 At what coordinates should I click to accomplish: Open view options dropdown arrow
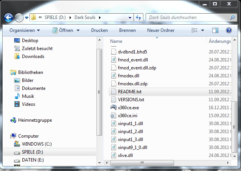point(202,30)
